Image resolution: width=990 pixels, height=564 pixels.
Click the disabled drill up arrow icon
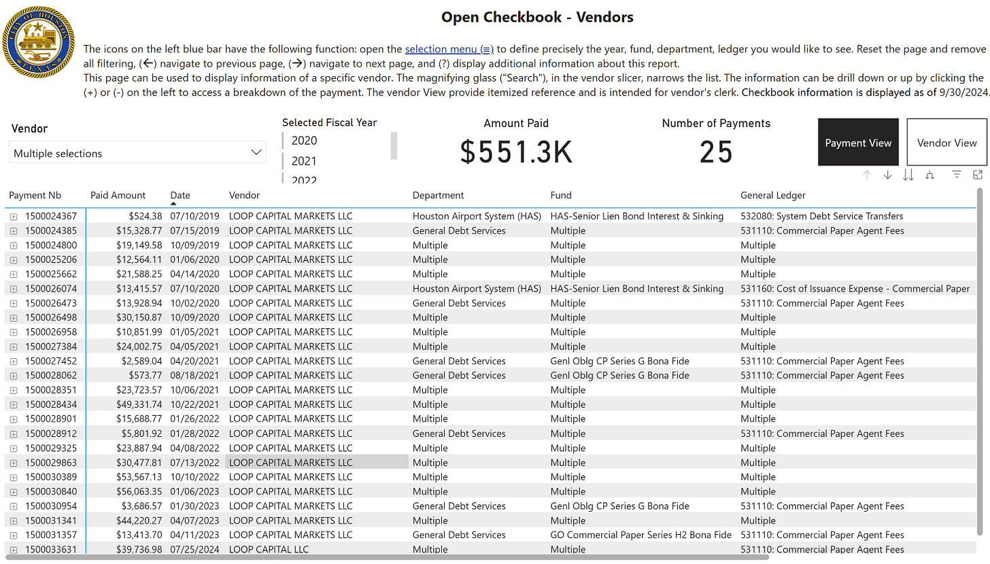(867, 175)
